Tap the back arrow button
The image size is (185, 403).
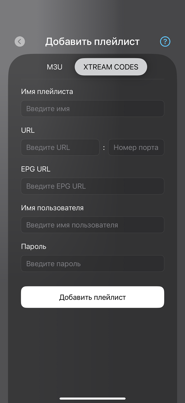(20, 42)
